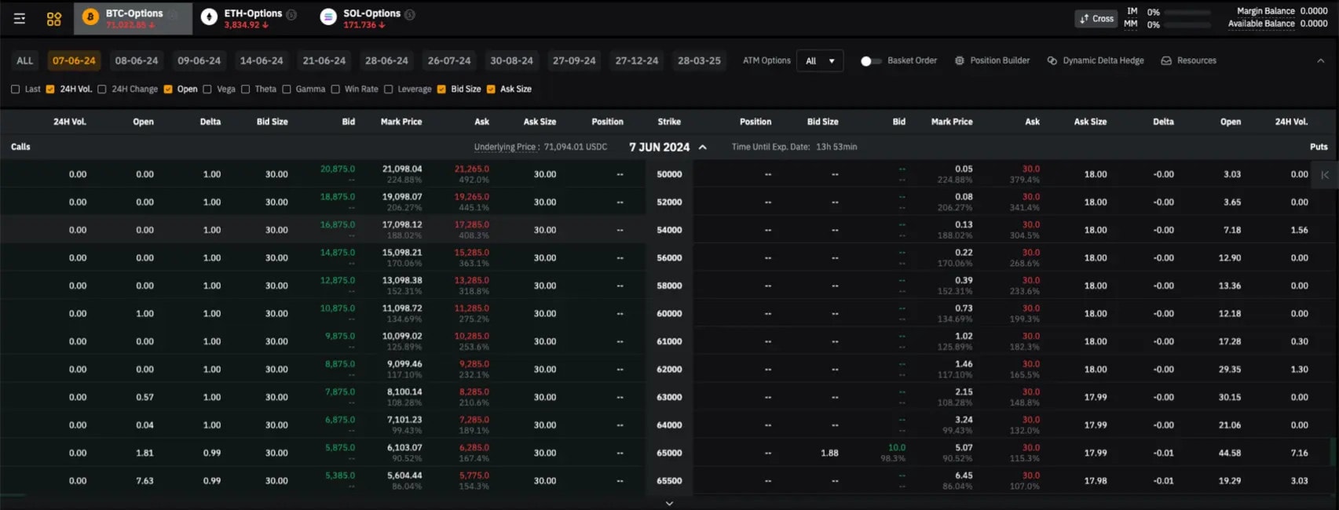Collapse the top filter panel chevron
This screenshot has height=510, width=1339.
[x=1320, y=60]
